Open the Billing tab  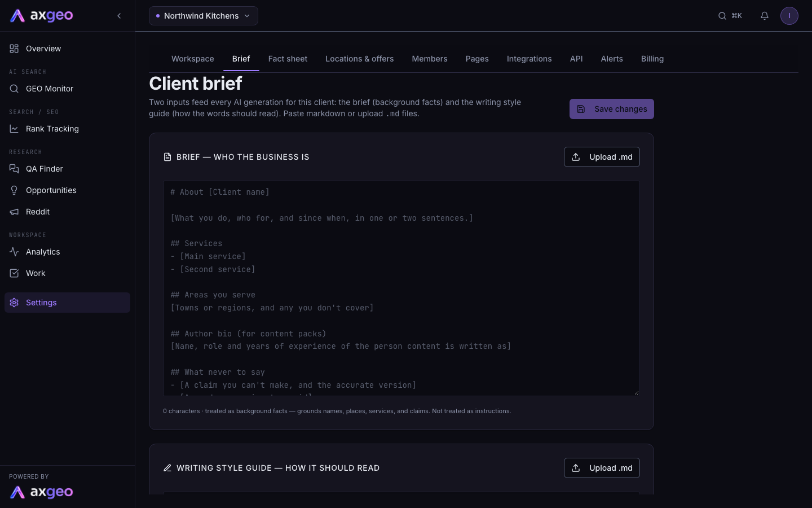tap(652, 59)
